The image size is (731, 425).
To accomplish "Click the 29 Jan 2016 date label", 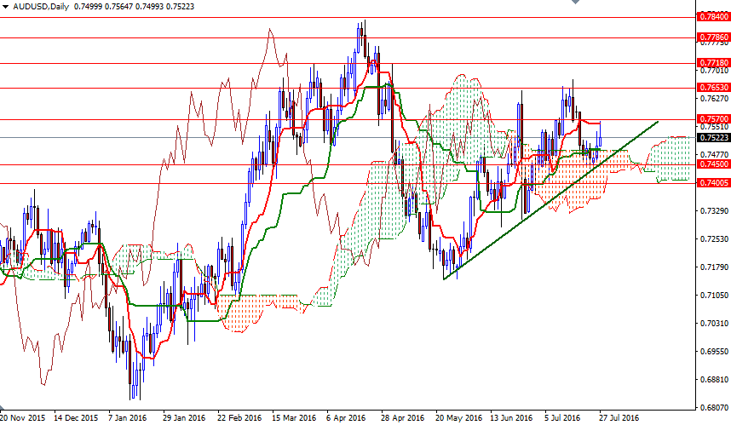I will [x=184, y=417].
